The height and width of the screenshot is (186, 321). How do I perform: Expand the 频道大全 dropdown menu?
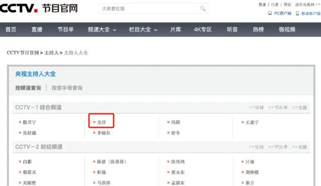click(x=102, y=29)
